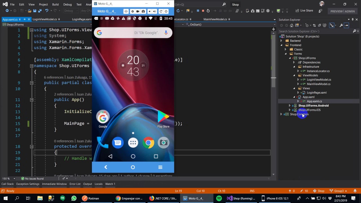Click PREVIEW | ADMIN badge
The image size is (361, 203).
tap(342, 11)
